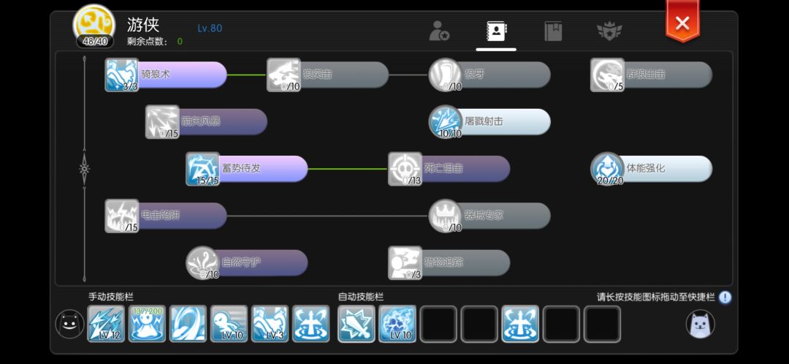The image size is (789, 364).
Task: Tap the 狼突击 skill icon
Action: point(283,75)
